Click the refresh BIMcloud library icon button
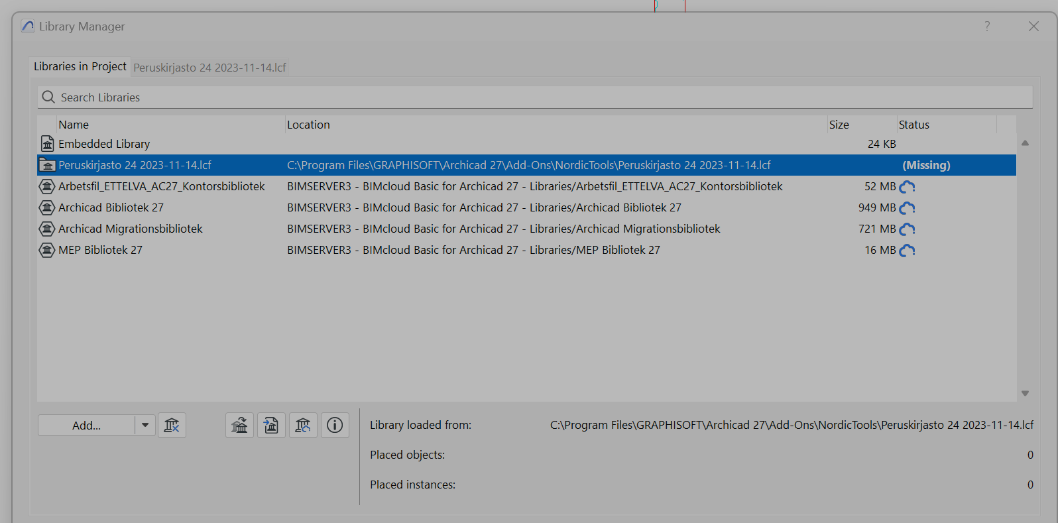This screenshot has height=523, width=1058. (x=303, y=425)
